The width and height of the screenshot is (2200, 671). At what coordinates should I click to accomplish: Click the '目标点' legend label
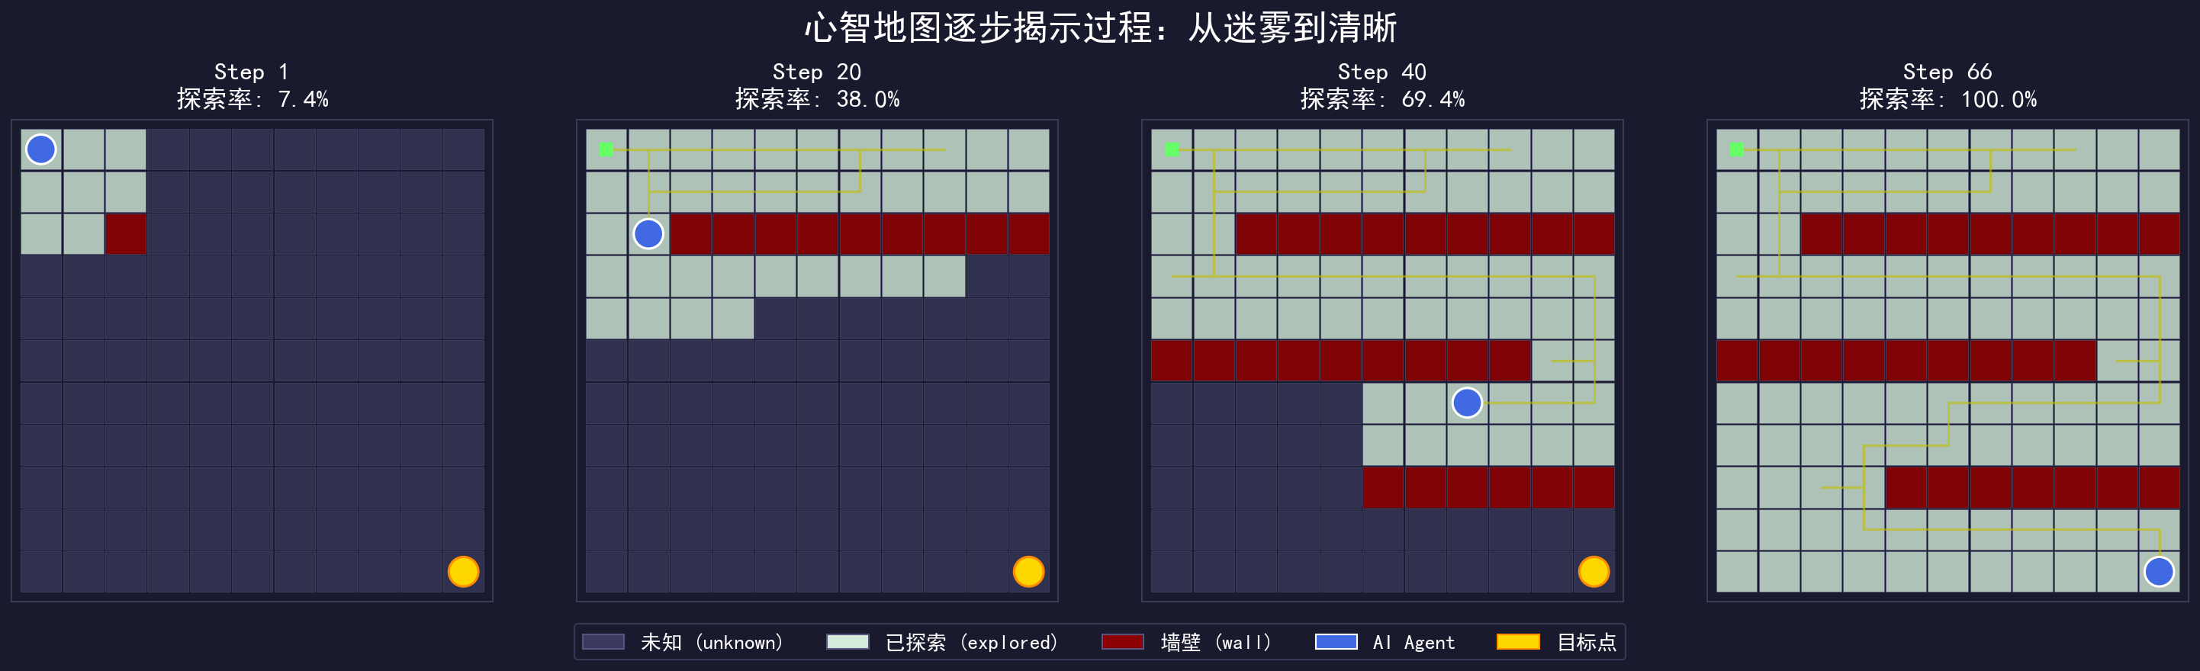pyautogui.click(x=1586, y=642)
